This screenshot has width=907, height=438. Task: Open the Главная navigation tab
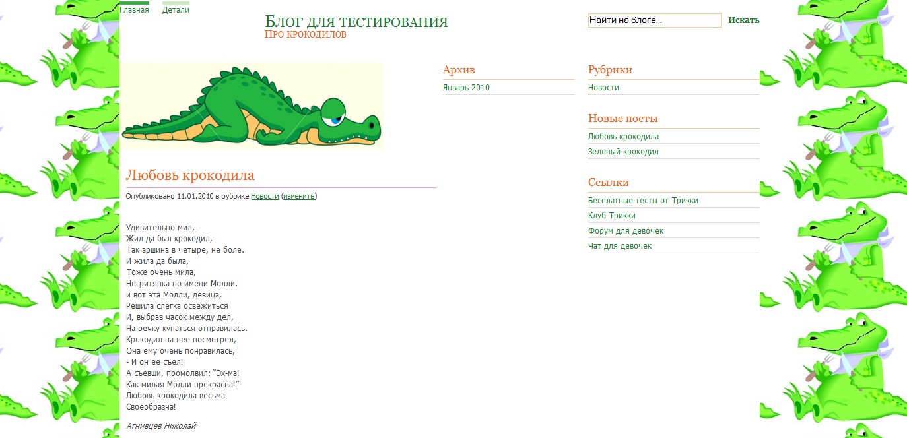coord(134,10)
